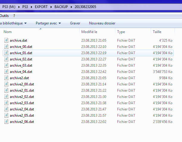The width and height of the screenshot is (182, 142).
Task: Click the date 23.08.2013 22:10
Action: coord(94,47)
